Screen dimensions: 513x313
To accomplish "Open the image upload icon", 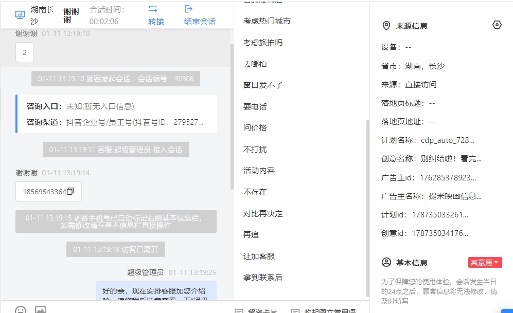I will click(41, 309).
